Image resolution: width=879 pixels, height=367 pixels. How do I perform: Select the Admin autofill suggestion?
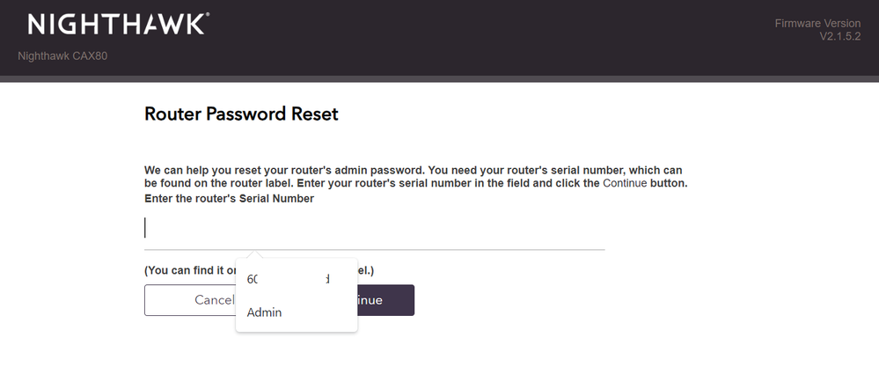coord(265,312)
